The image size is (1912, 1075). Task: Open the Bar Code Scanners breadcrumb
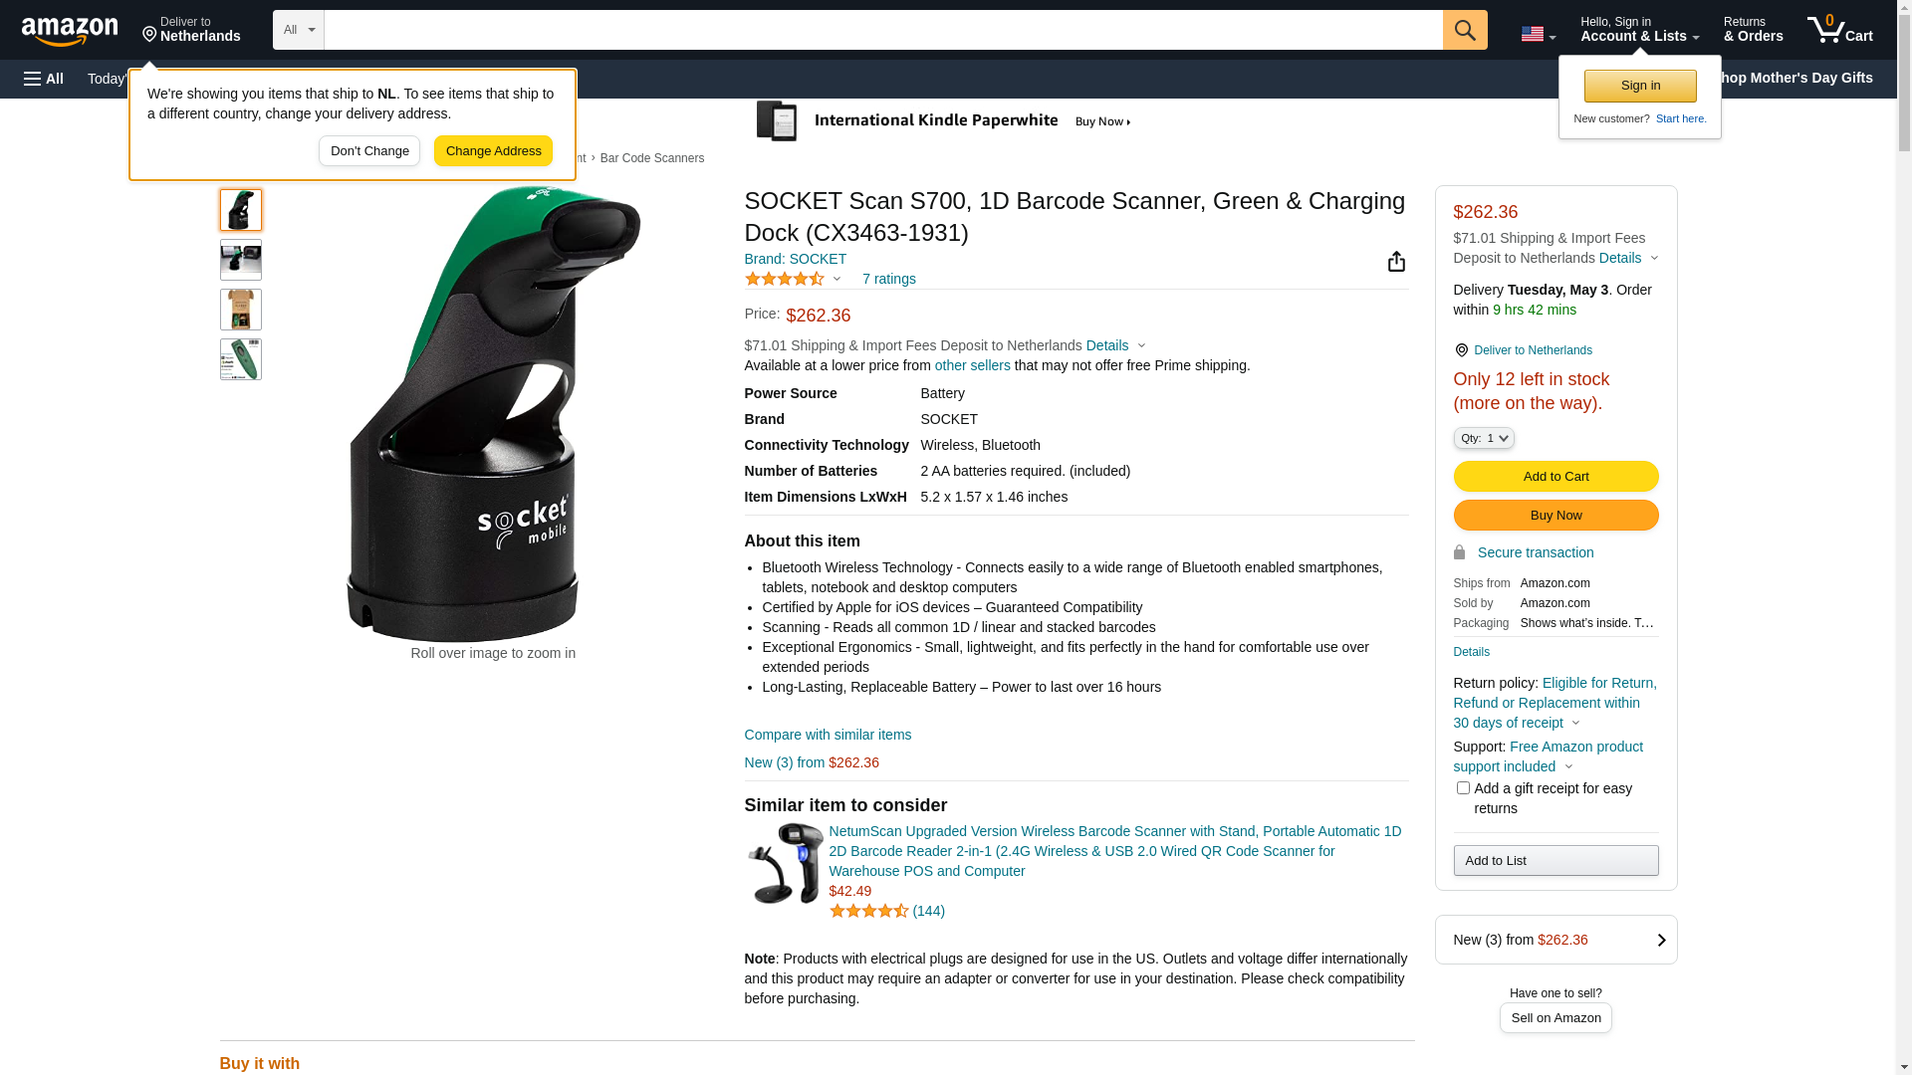pos(651,158)
